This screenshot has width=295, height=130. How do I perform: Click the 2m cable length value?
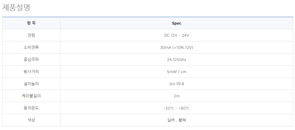point(176,96)
